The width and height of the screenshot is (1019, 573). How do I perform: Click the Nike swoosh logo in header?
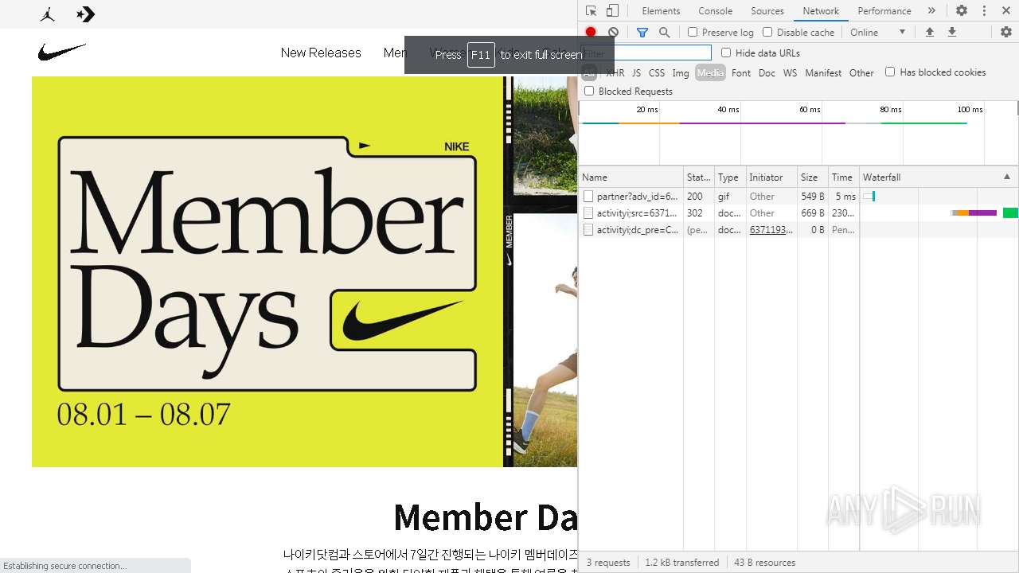(62, 53)
